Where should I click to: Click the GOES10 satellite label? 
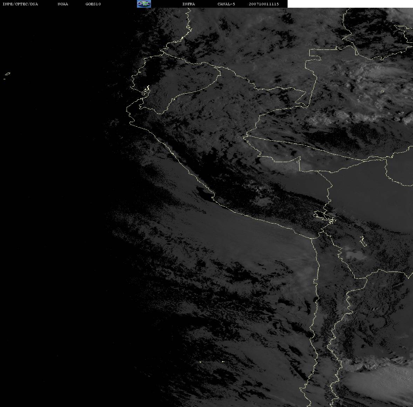(93, 4)
